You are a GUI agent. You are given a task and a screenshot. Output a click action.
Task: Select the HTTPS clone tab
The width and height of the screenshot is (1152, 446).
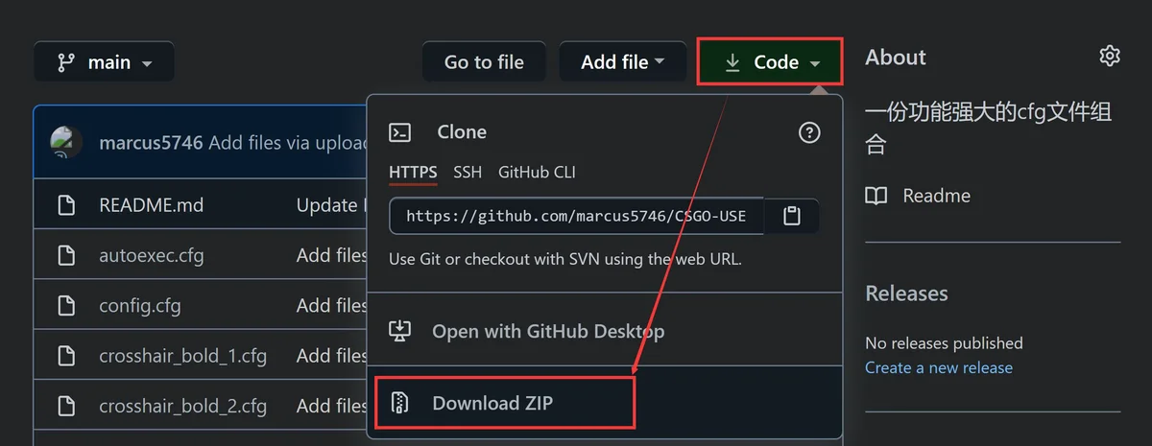413,173
